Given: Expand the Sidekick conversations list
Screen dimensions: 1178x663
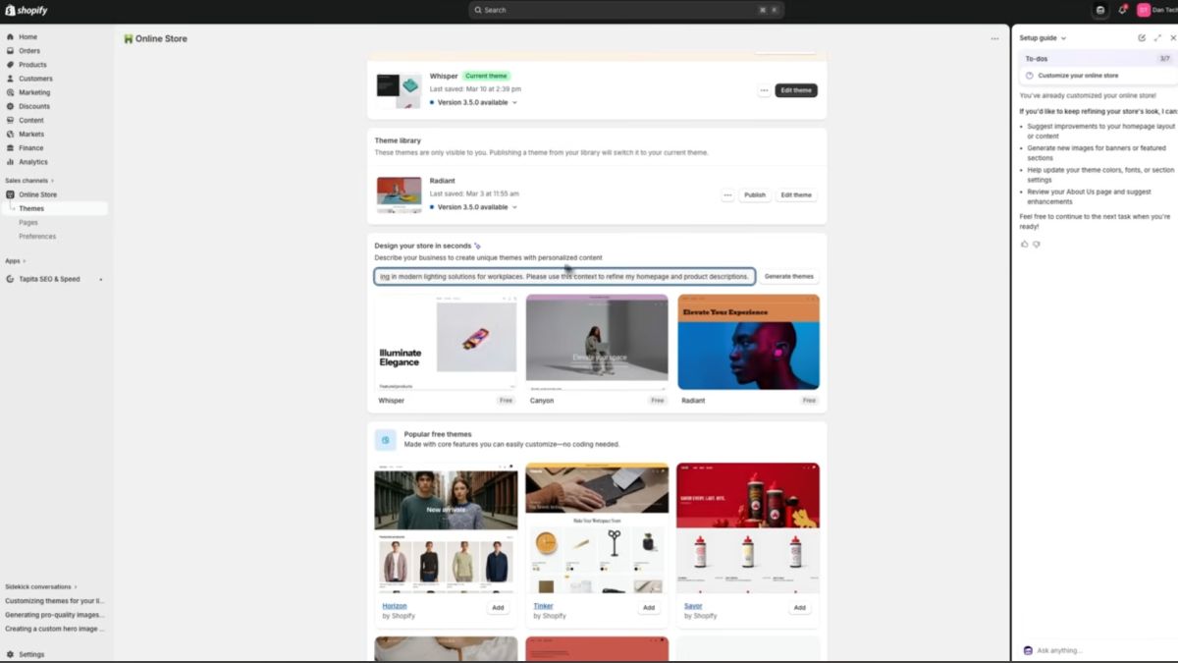Looking at the screenshot, I should pyautogui.click(x=41, y=586).
